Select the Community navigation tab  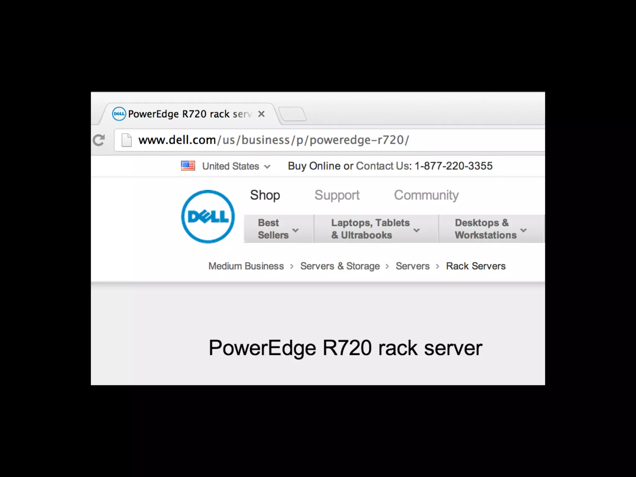coord(426,195)
